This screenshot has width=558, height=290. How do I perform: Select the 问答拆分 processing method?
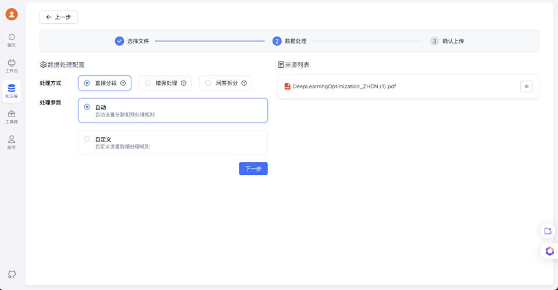coord(226,83)
